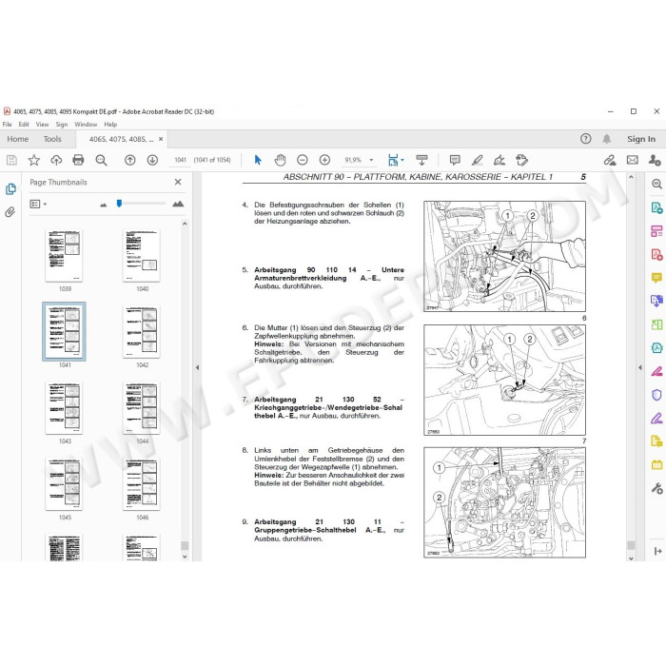Add bookmark star icon
Screen dimensions: 666x666
[x=34, y=160]
